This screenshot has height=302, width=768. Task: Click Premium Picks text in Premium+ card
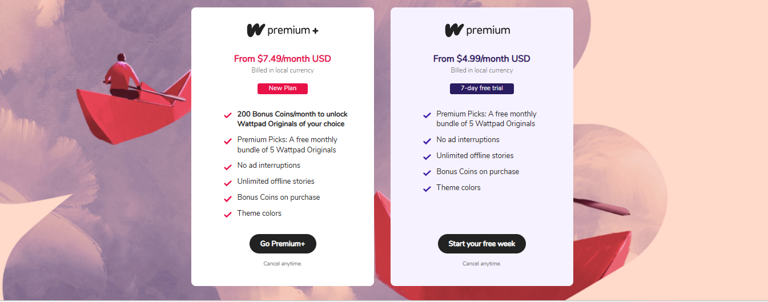click(x=287, y=144)
